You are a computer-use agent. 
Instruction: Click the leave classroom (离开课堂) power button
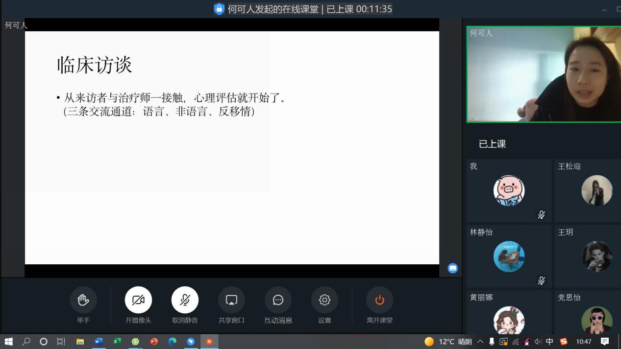(x=379, y=300)
